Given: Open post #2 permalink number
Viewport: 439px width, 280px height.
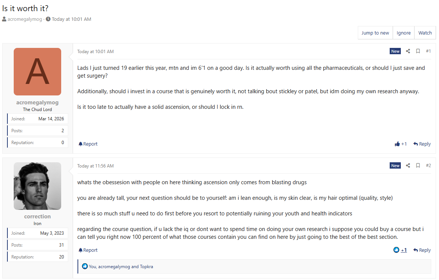Looking at the screenshot, I should [428, 166].
